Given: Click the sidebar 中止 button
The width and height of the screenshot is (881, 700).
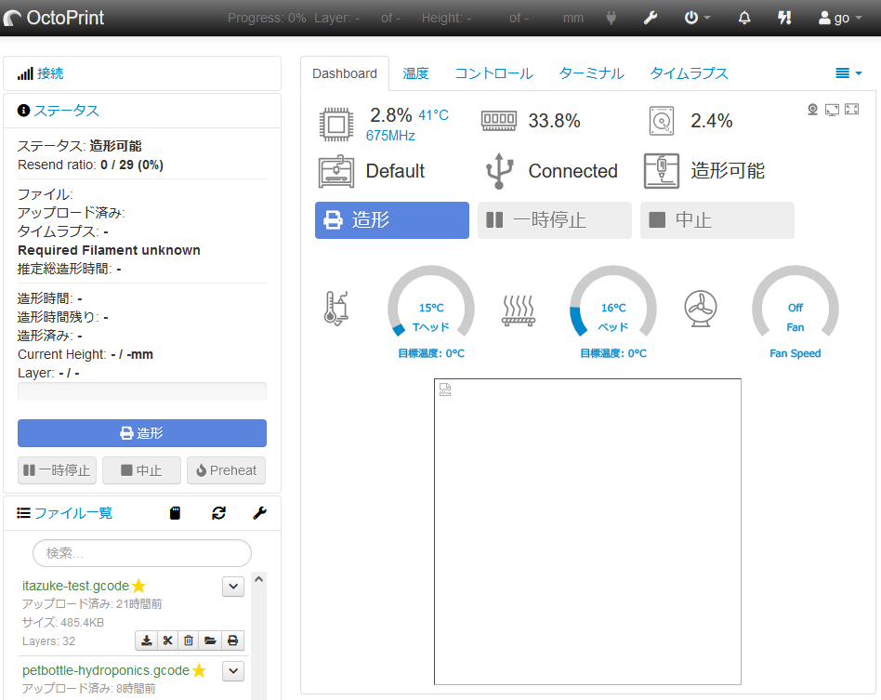Looking at the screenshot, I should 141,470.
